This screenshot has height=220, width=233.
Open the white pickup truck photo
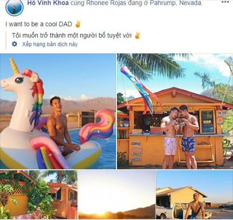click(x=195, y=195)
